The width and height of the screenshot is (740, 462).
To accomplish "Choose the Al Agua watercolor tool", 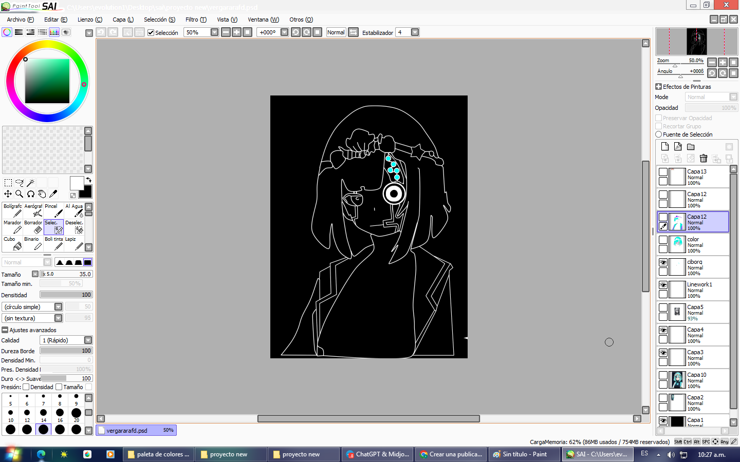I will point(74,210).
